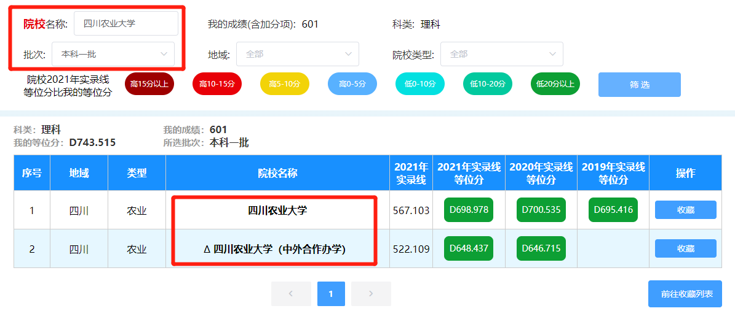The image size is (735, 311).
Task: Select the 高0-5分 blue filter tag
Action: (x=352, y=84)
